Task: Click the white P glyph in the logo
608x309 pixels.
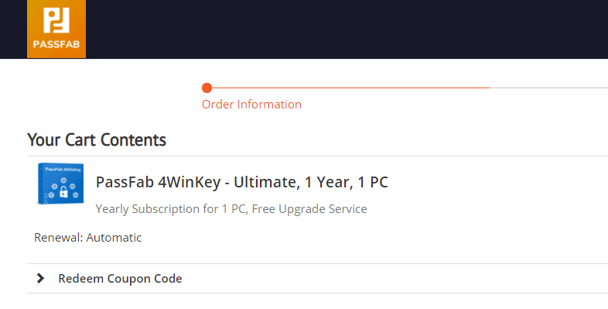Action: coord(56,20)
